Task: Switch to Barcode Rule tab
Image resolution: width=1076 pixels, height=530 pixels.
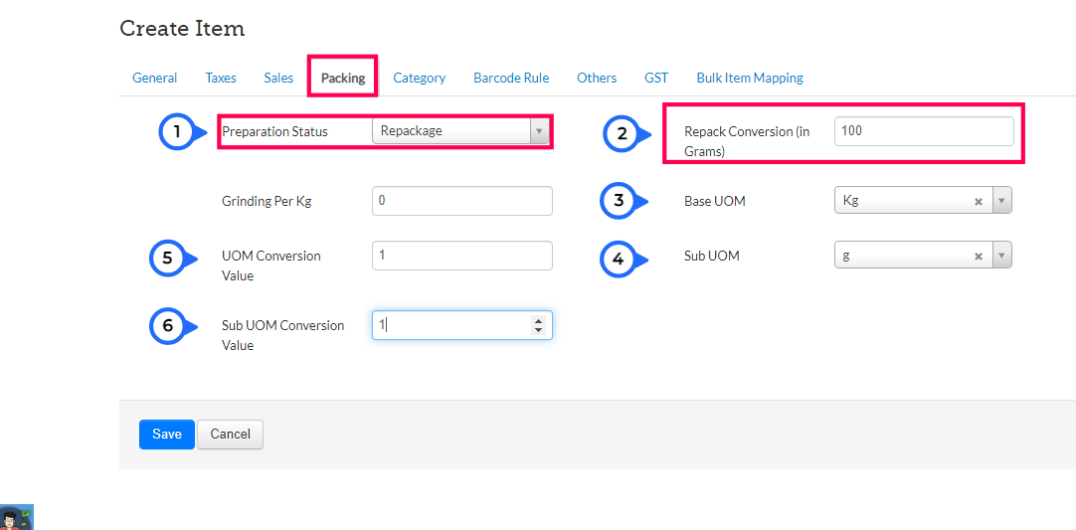Action: [511, 78]
